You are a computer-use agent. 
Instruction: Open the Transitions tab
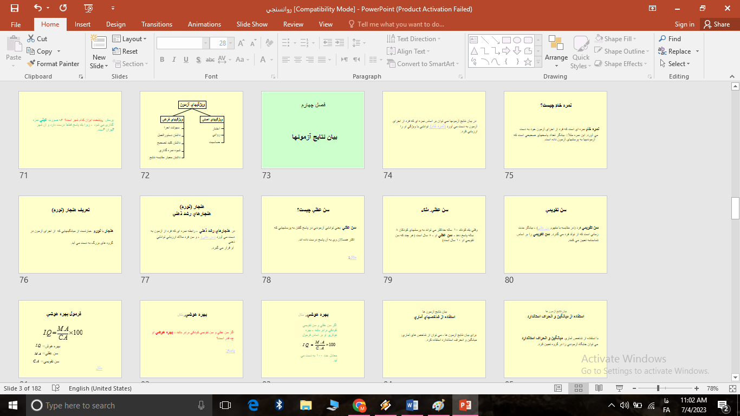[x=157, y=24]
